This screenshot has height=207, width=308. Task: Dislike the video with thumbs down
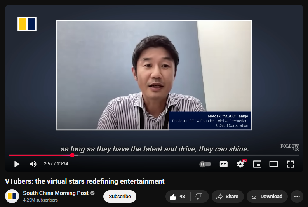[199, 197]
